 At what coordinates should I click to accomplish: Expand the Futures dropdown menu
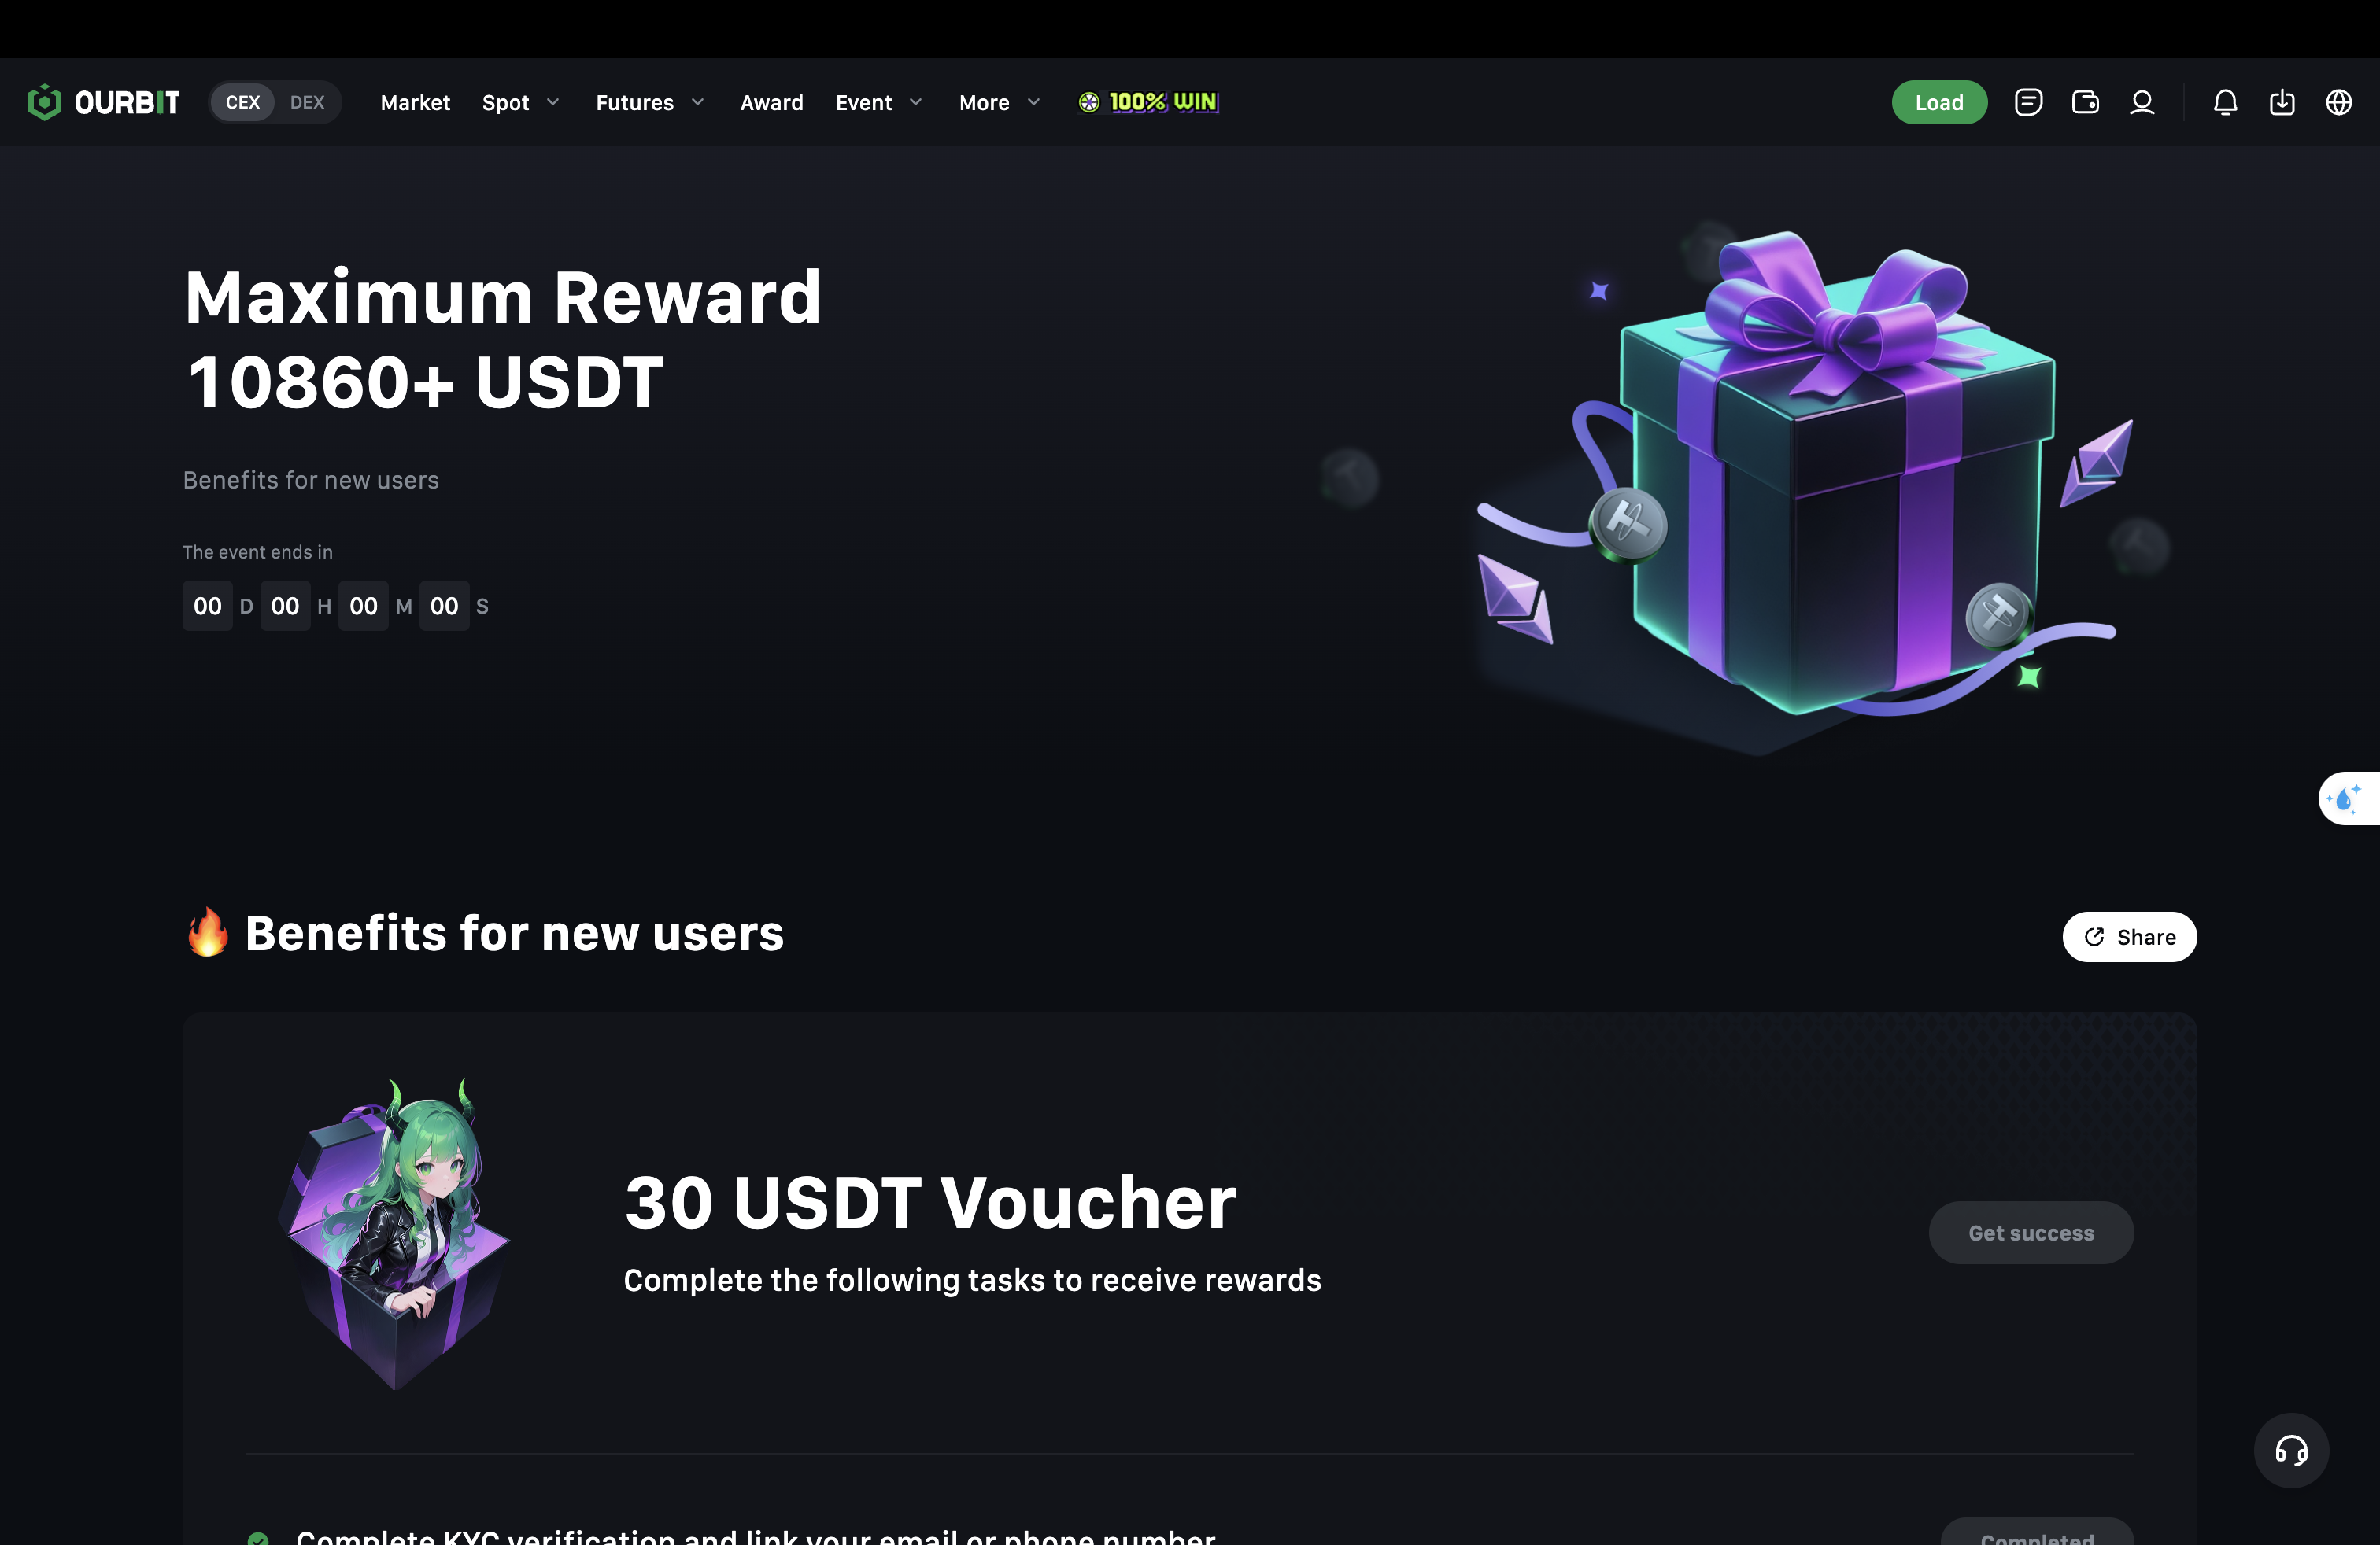coord(650,102)
